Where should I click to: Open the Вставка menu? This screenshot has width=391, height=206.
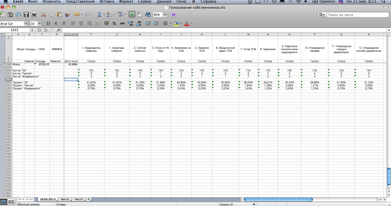tap(107, 2)
